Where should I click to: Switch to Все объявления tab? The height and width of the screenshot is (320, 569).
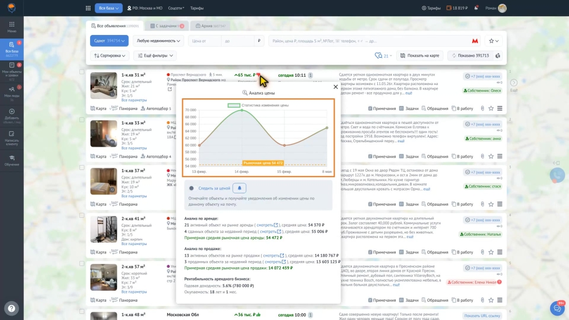point(114,26)
